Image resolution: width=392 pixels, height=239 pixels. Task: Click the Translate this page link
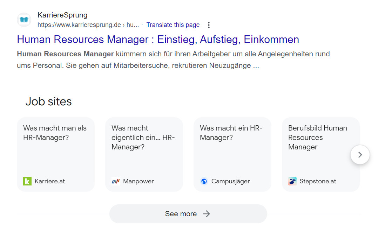173,24
